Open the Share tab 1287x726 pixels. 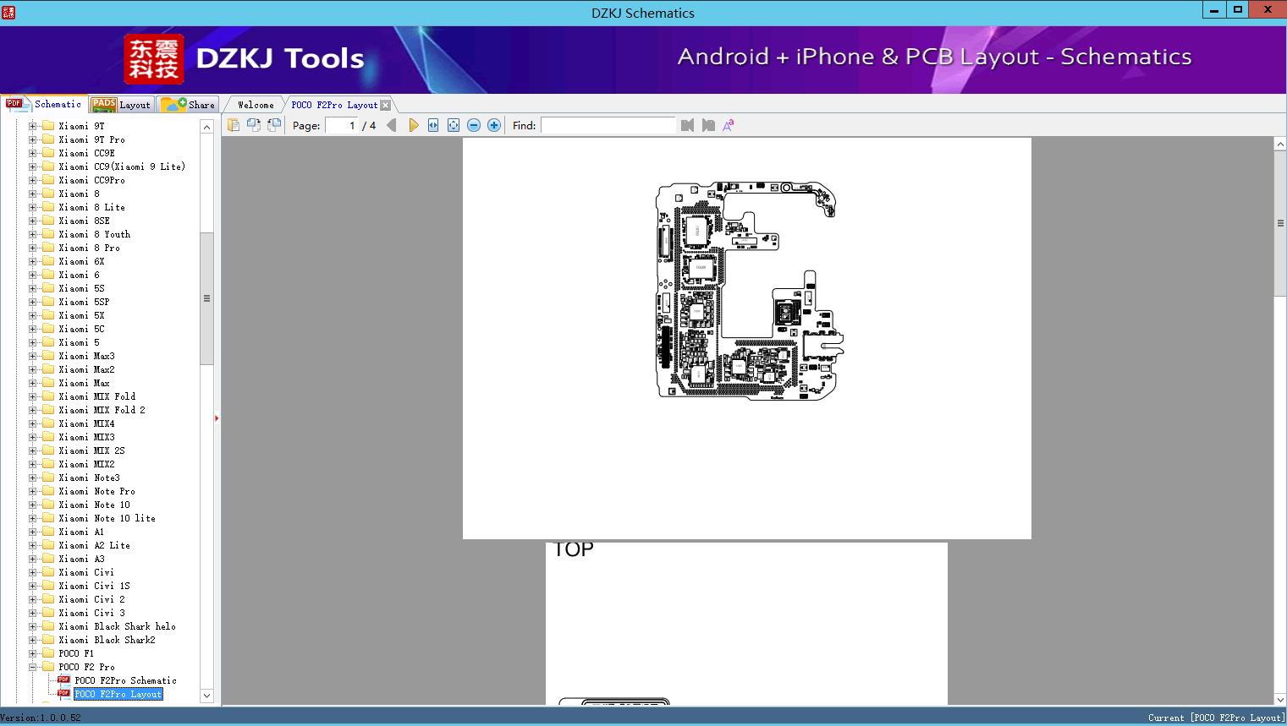(188, 105)
